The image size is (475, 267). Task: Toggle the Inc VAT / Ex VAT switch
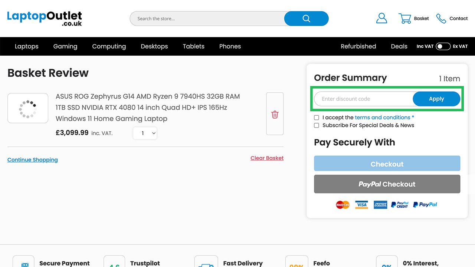tap(443, 46)
